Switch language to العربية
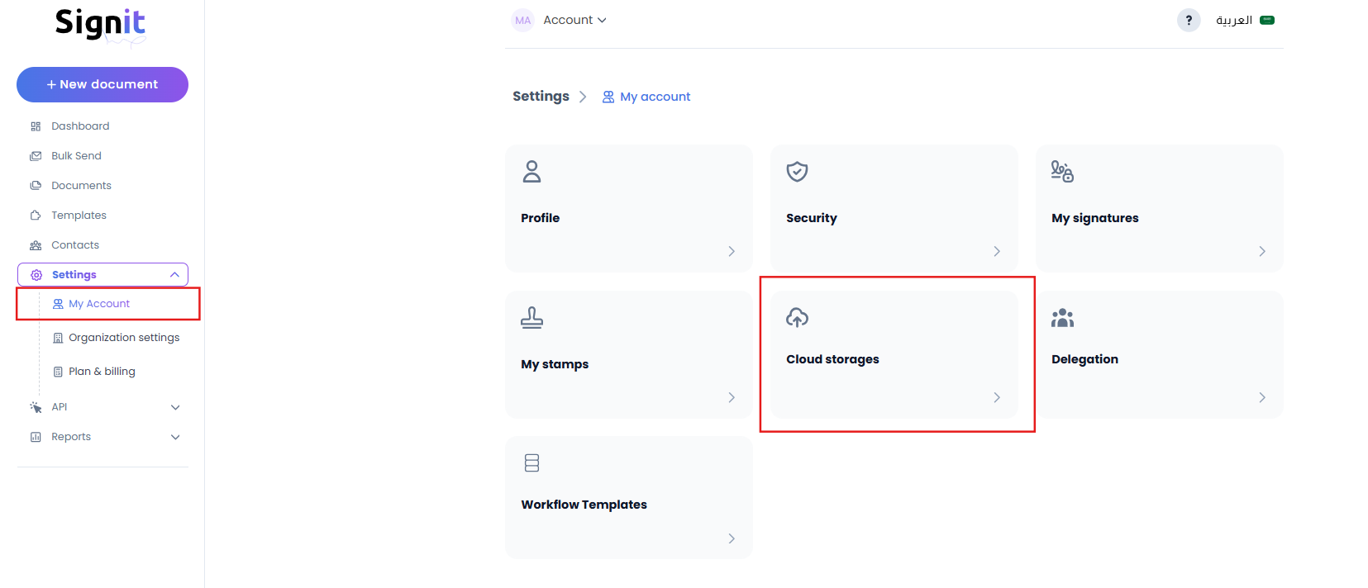This screenshot has height=588, width=1368. pyautogui.click(x=1234, y=20)
